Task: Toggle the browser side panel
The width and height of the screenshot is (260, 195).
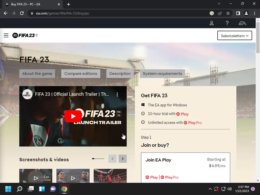Action: pos(238,13)
